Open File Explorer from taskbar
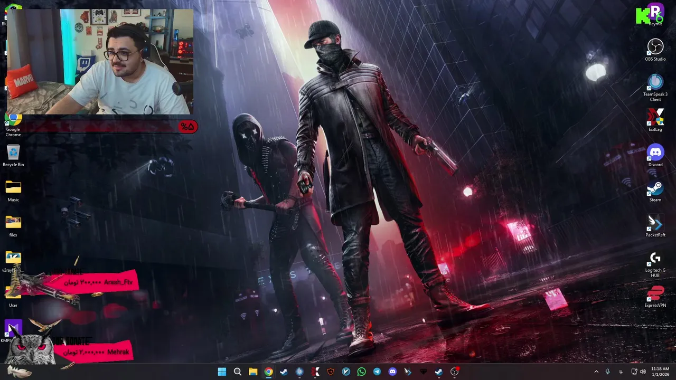This screenshot has height=380, width=676. coord(253,372)
